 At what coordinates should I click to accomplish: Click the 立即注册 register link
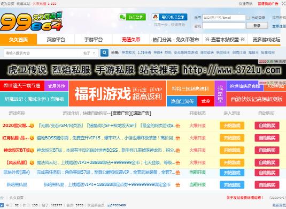tap(279, 26)
